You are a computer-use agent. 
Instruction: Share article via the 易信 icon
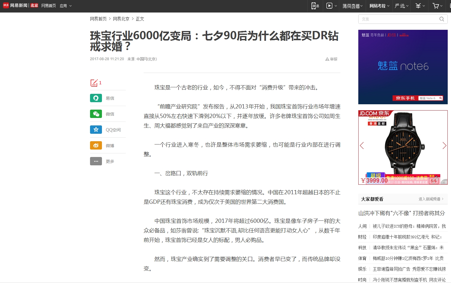click(x=96, y=98)
